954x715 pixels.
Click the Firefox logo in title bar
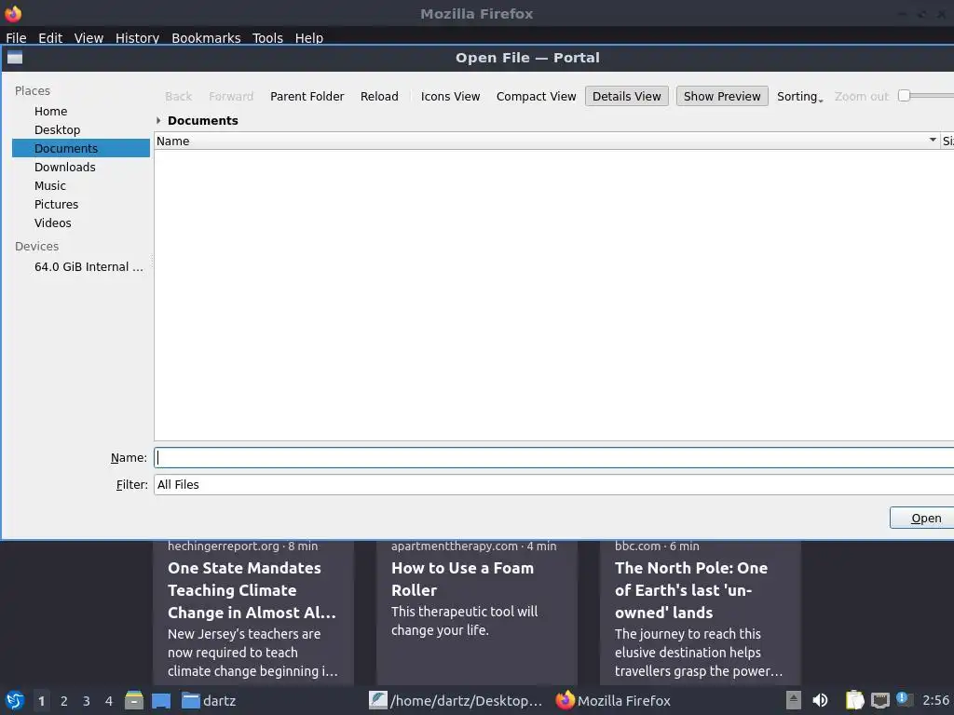[13, 13]
